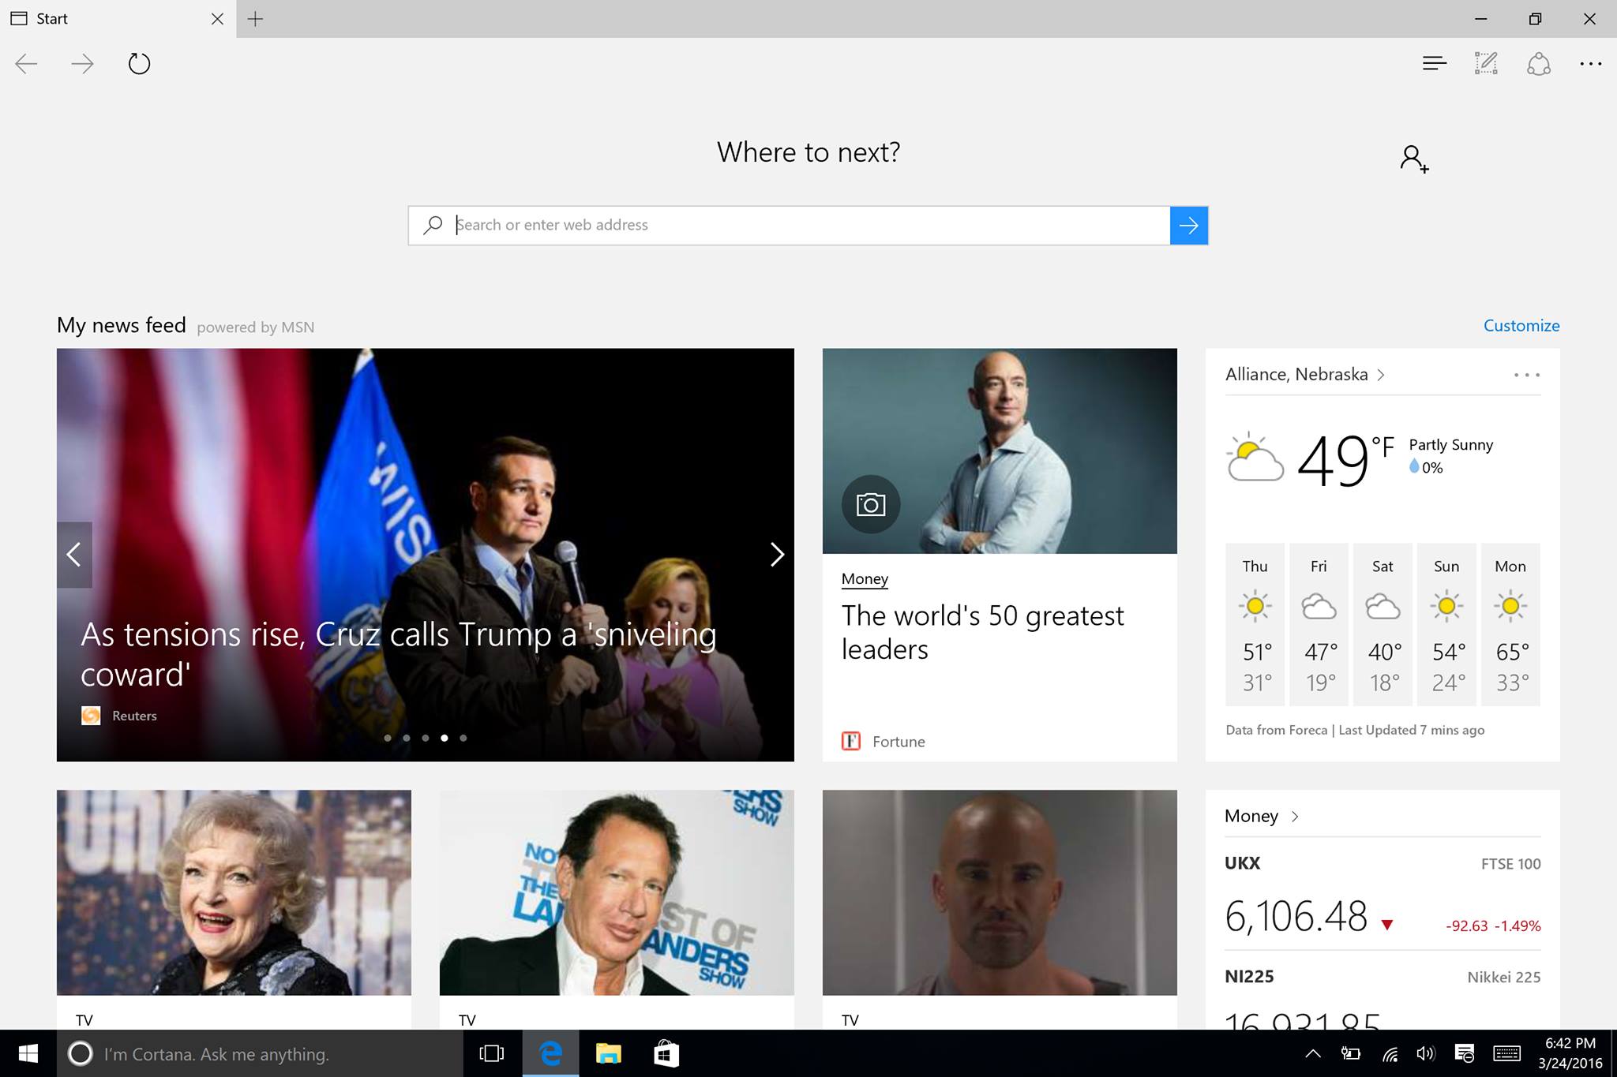Click Data from Foreca text
Viewport: 1617px width, 1077px height.
[x=1277, y=730]
